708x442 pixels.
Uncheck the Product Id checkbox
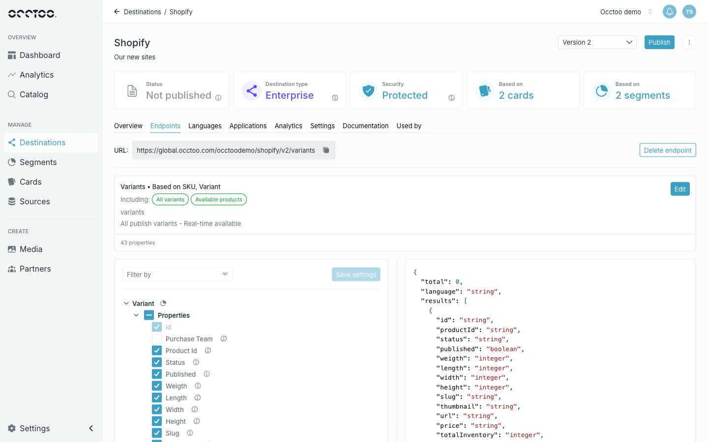tap(157, 351)
